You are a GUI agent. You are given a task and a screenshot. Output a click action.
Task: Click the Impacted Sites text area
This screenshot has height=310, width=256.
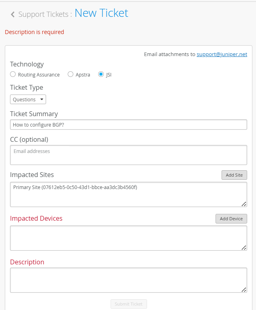pos(128,194)
